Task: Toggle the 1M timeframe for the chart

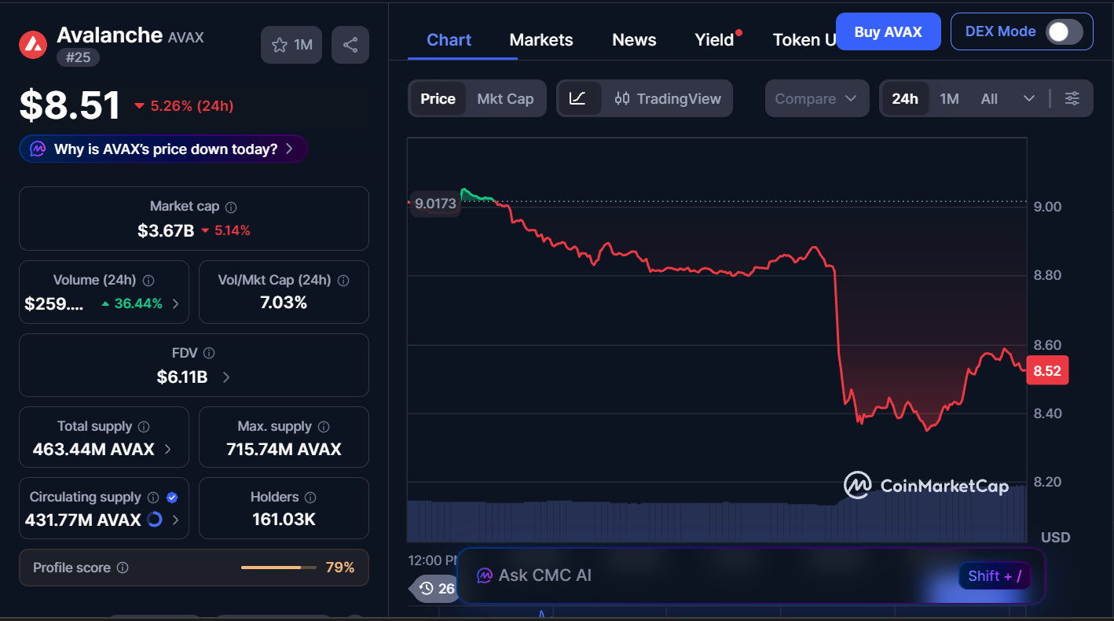Action: pyautogui.click(x=949, y=98)
